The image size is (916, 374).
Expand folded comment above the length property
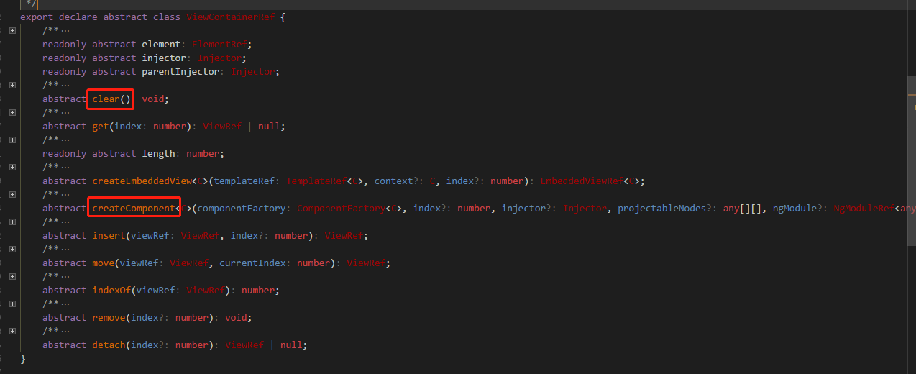pos(12,140)
